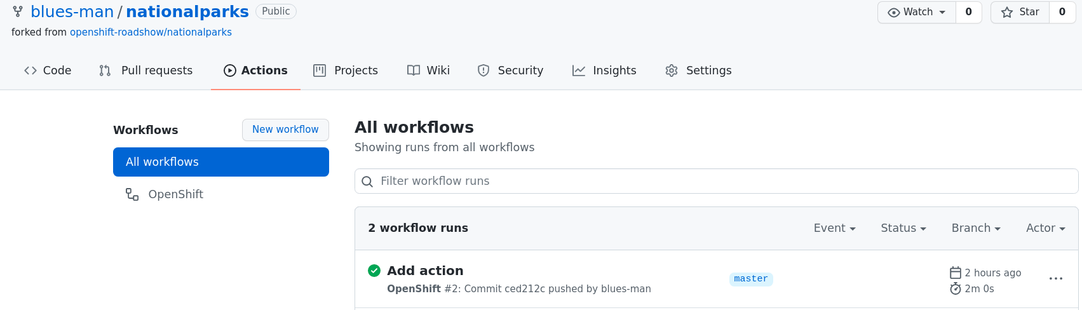Screen dimensions: 1082x310
Task: Click the OpenShift workflow icon in sidebar
Action: point(132,194)
